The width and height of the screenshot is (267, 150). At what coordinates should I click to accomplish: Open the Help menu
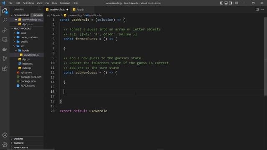[x=75, y=3]
